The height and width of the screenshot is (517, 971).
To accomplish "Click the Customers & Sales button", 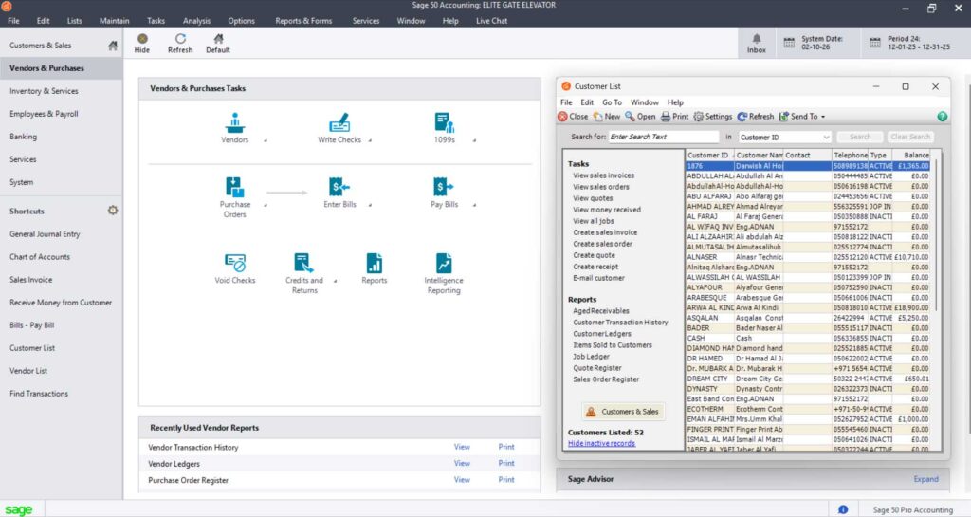I will tap(622, 412).
